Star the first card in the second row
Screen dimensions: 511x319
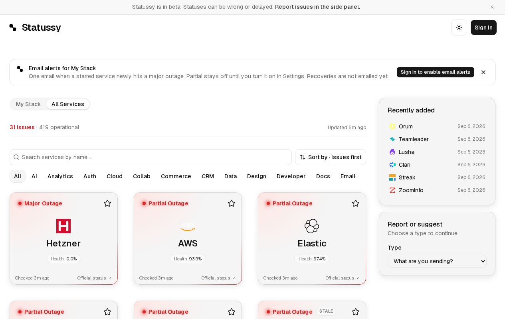107,312
